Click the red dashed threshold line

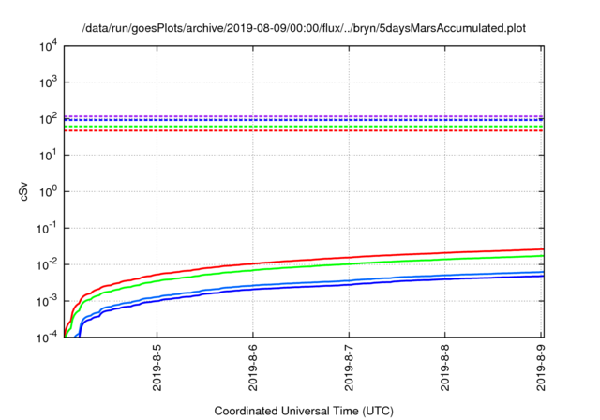click(x=304, y=131)
